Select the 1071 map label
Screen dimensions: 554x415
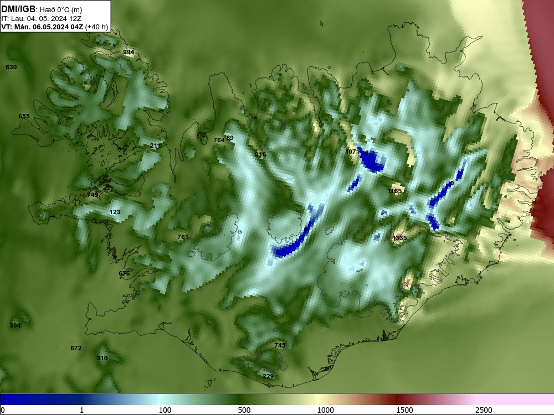point(352,152)
